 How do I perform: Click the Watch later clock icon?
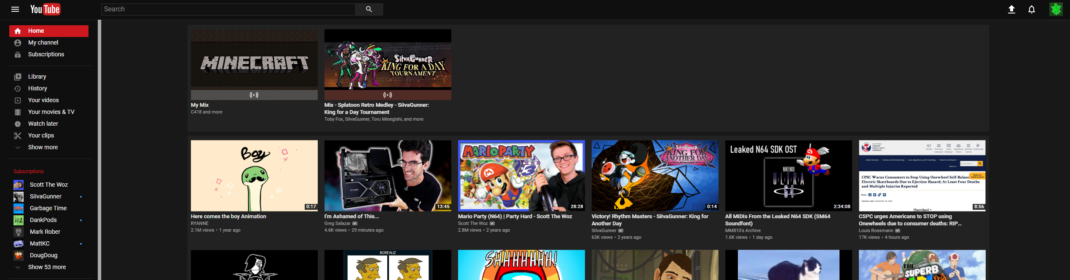(x=18, y=124)
